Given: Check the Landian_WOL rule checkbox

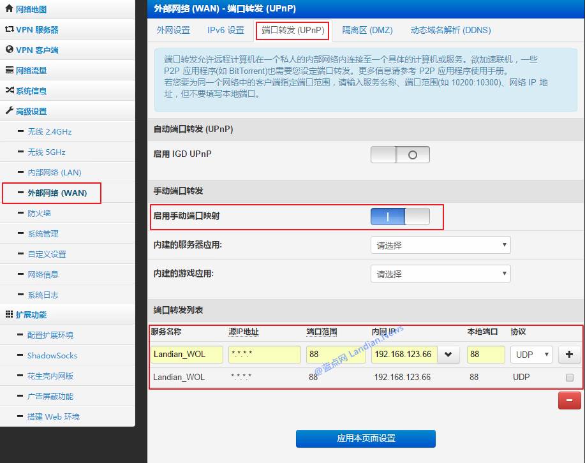Looking at the screenshot, I should coord(569,378).
